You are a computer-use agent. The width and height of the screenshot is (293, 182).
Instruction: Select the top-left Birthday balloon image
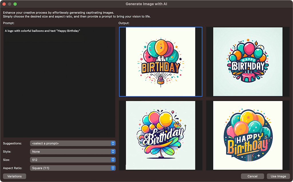(161, 62)
